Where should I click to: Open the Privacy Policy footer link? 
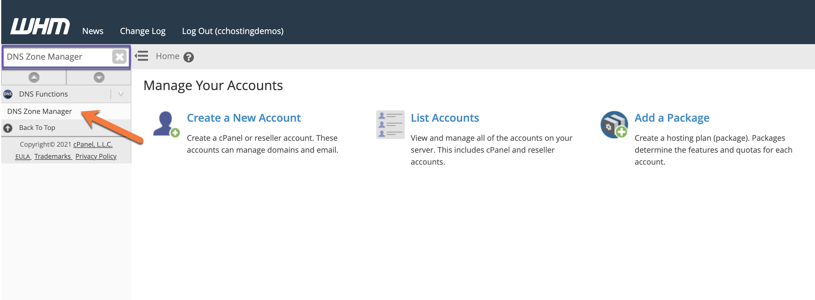pyautogui.click(x=96, y=157)
